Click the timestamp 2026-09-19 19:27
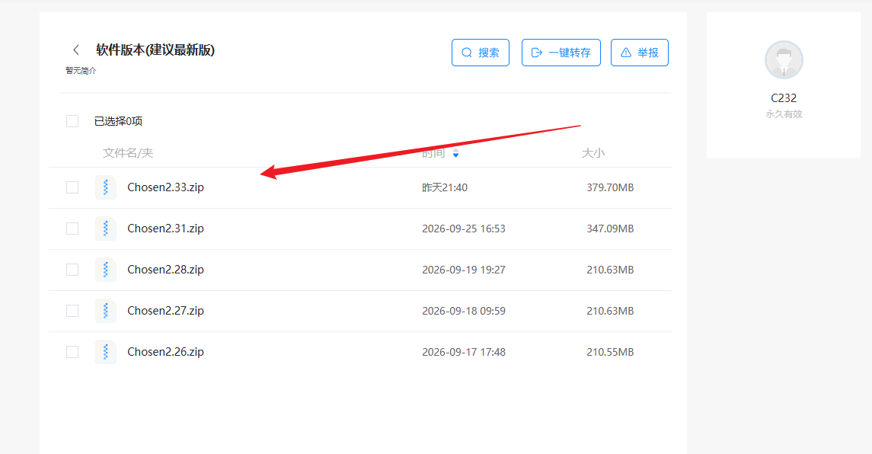This screenshot has width=872, height=454. (464, 270)
